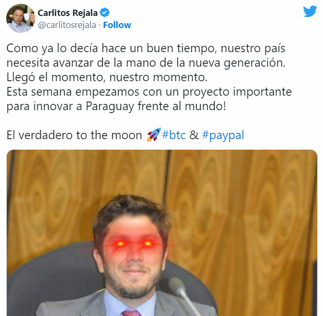Click the 'para innovar a Paraguay' line
Viewport: 323px width, 316px height.
116,106
